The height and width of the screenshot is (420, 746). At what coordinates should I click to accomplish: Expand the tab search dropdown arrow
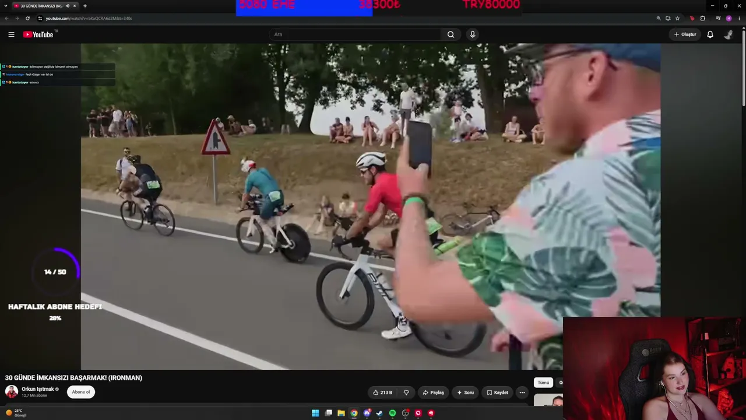click(6, 6)
